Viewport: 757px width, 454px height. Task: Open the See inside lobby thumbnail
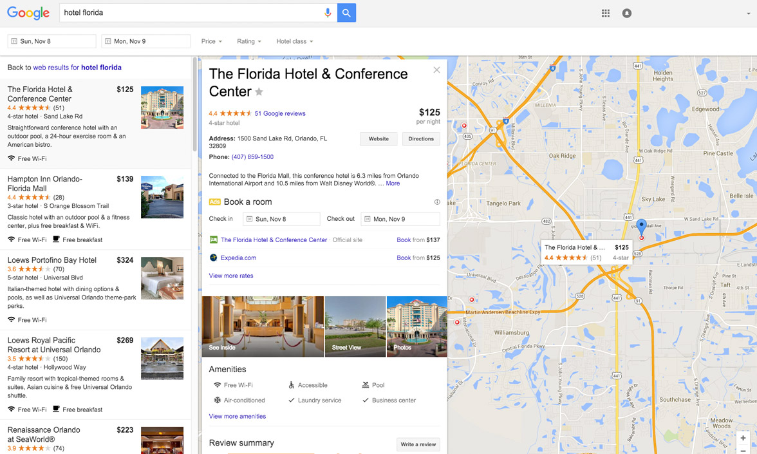click(263, 326)
